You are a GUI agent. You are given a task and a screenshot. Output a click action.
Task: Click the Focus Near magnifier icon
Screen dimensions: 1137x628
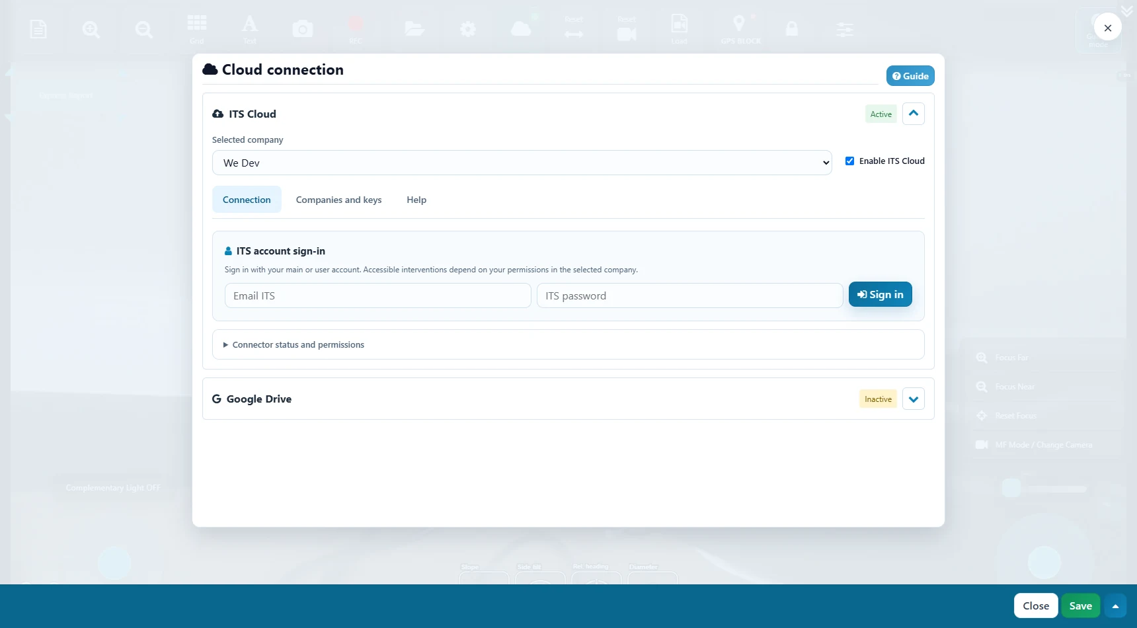[x=982, y=387]
